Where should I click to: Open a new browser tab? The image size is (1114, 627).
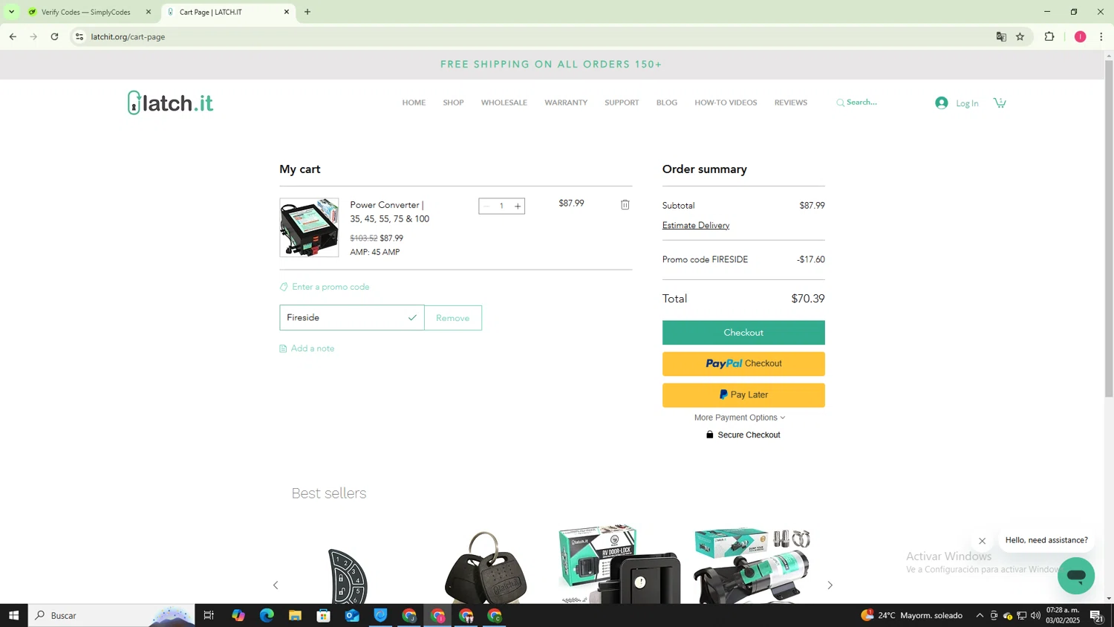[x=307, y=12]
